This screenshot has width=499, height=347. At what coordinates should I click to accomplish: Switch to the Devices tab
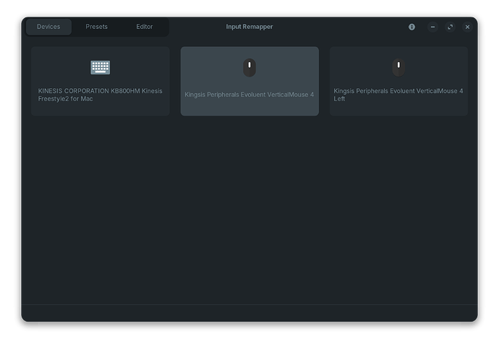tap(48, 27)
